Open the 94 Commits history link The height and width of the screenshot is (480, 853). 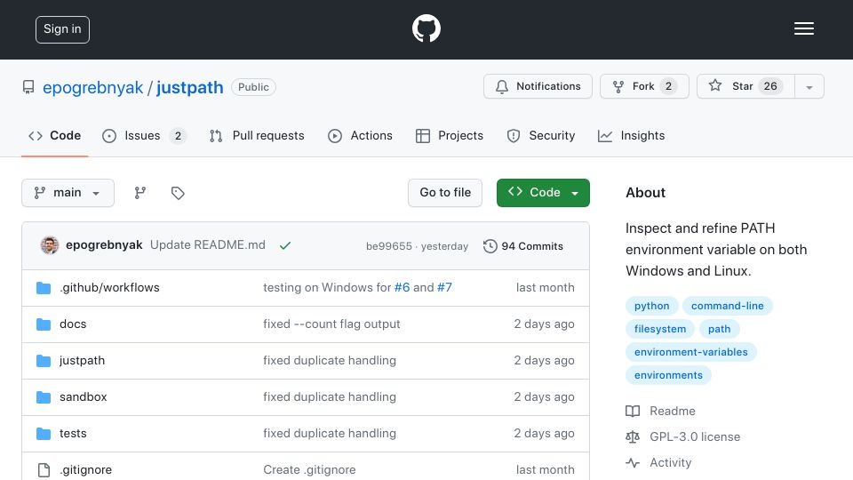point(523,246)
